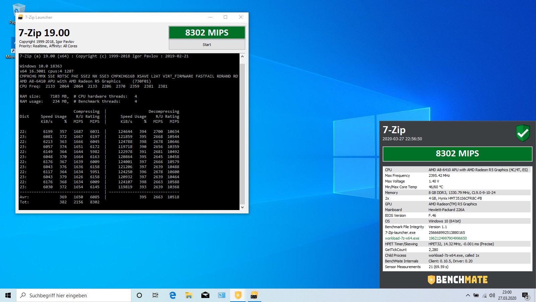The width and height of the screenshot is (536, 302).
Task: Click the 7-Zip 19.00 heading in launcher
Action: click(44, 33)
